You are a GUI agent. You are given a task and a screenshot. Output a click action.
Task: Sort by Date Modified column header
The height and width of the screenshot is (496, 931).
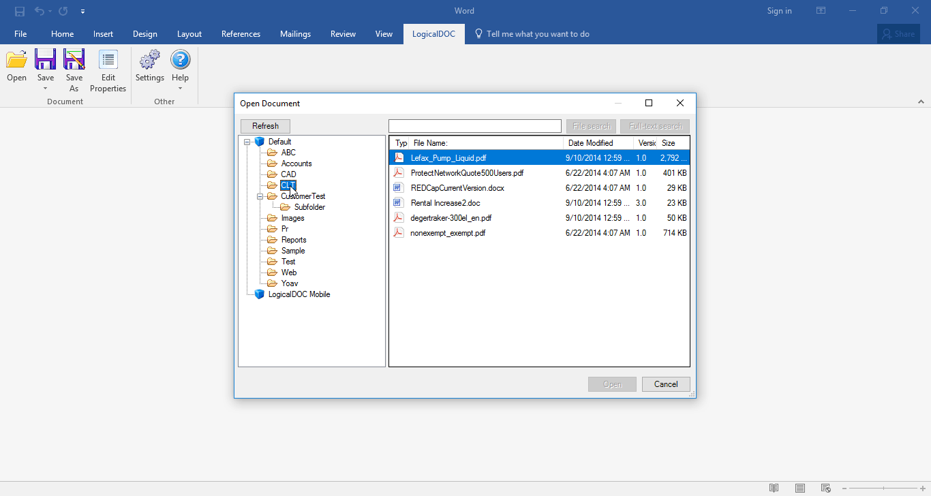598,143
